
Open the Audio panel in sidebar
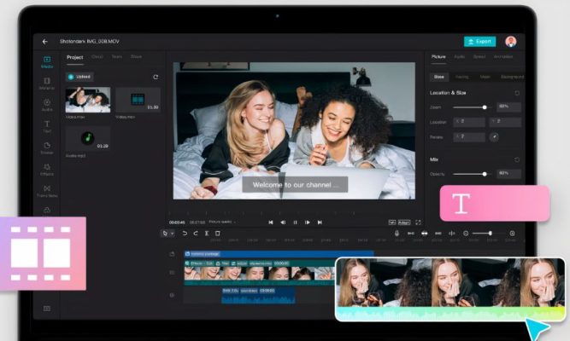[x=47, y=104]
